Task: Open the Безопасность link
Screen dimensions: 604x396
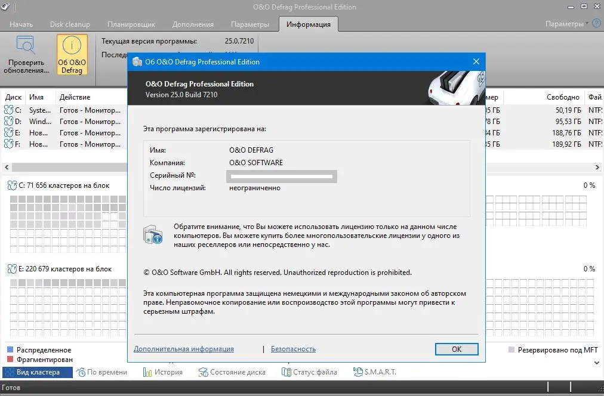Action: point(293,349)
